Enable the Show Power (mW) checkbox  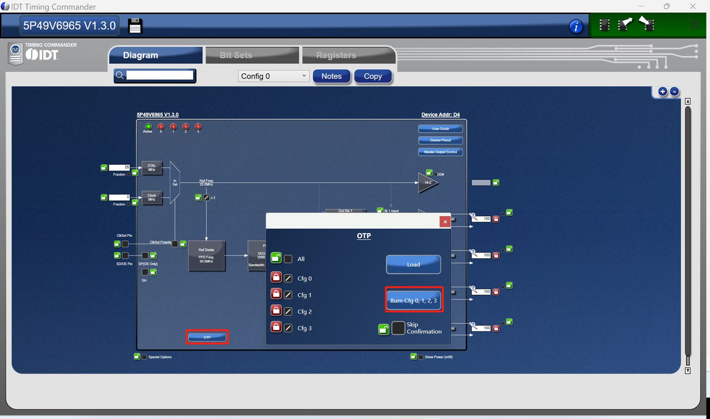pos(420,357)
